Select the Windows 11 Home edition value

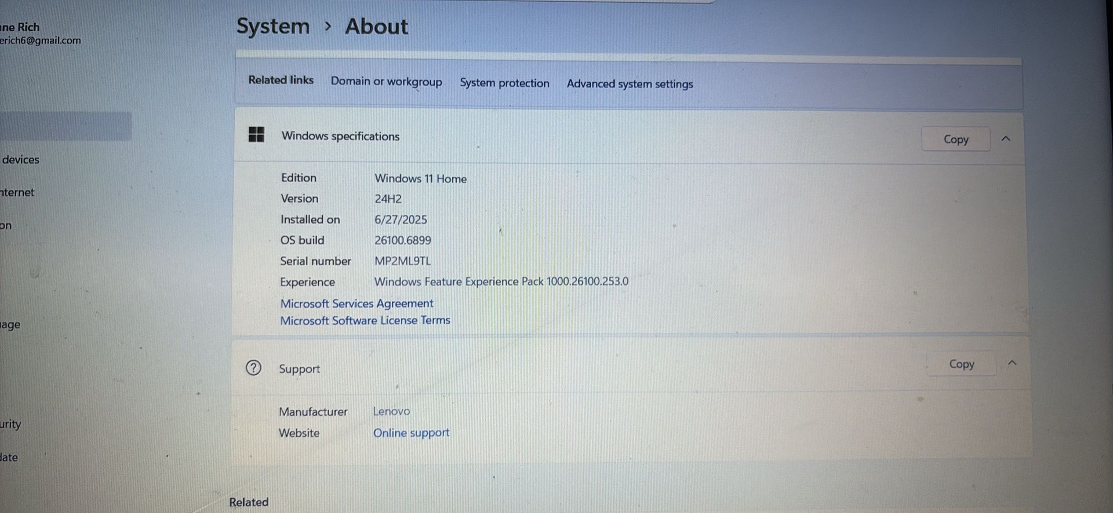click(420, 178)
